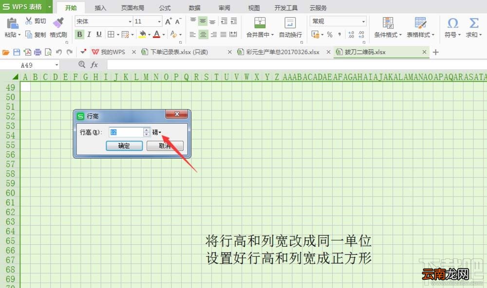Viewport: 487px width, 288px height.
Task: Apply yellow fill color bucket
Action: (143, 35)
